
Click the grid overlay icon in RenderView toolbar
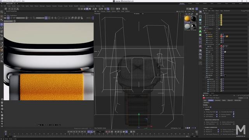tap(49, 18)
